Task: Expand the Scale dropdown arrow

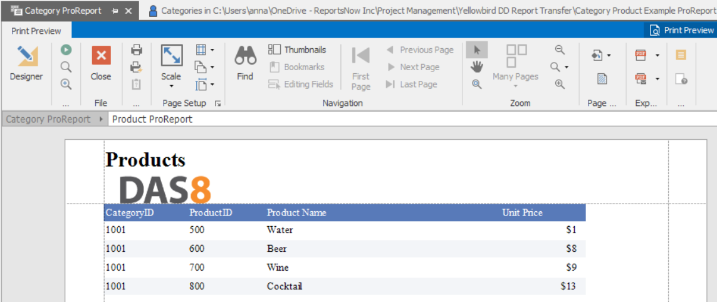Action: pyautogui.click(x=172, y=86)
